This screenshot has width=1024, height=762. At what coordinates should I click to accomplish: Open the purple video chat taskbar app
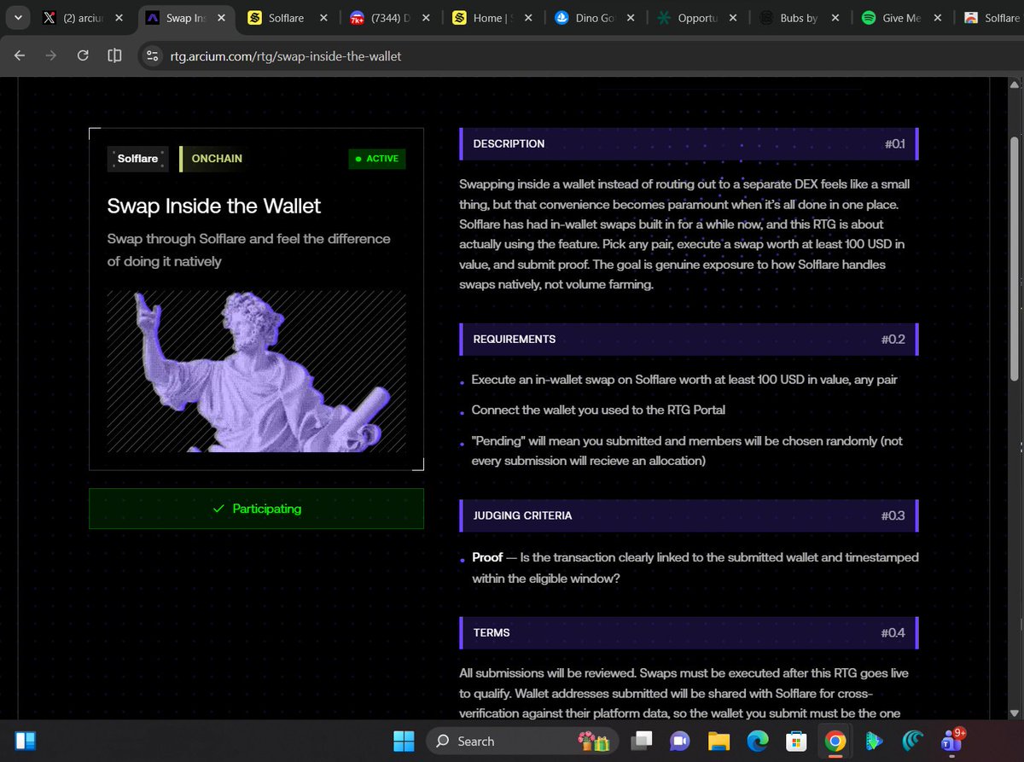[680, 741]
